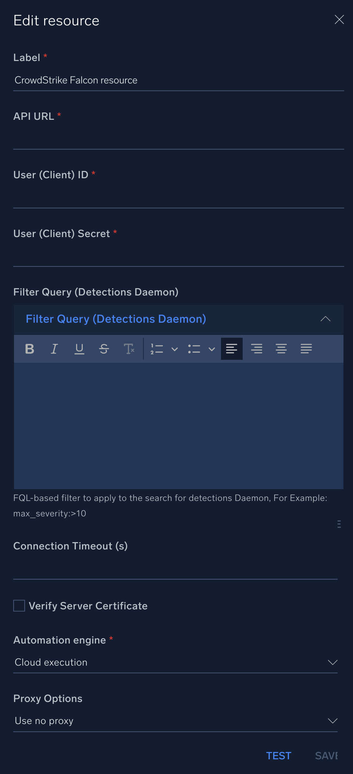Insert a bullet list in the editor

(194, 349)
